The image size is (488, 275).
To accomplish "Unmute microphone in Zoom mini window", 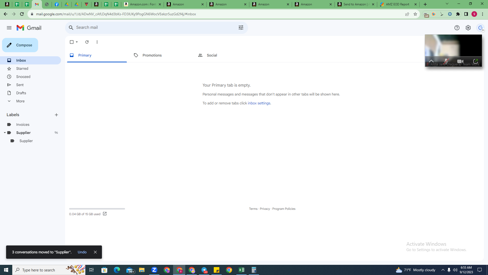I will coord(446,61).
